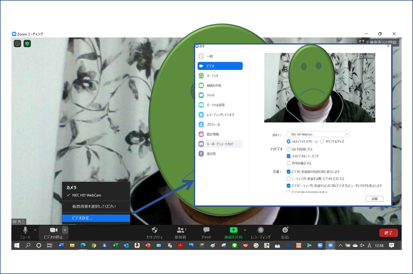This screenshot has height=274, width=413.
Task: Uncheck mirror my video (マイビデオをミラーリング)
Action: pyautogui.click(x=288, y=156)
